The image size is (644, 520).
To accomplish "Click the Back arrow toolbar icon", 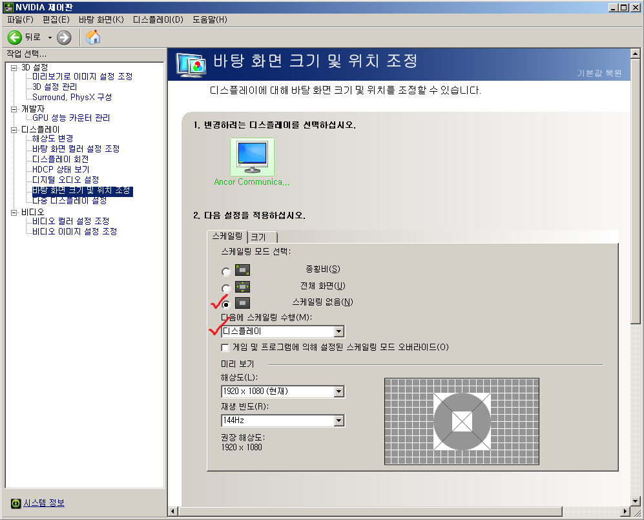I will (x=15, y=37).
